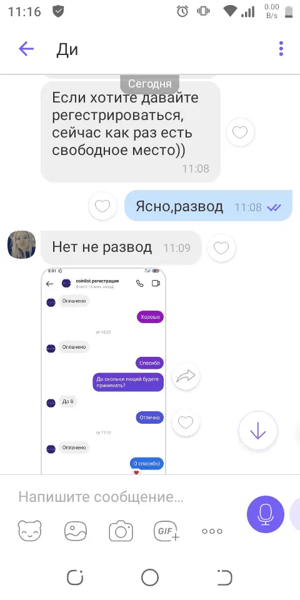Image resolution: width=300 pixels, height=600 pixels.
Task: Open the camera to take a photo
Action: click(121, 531)
